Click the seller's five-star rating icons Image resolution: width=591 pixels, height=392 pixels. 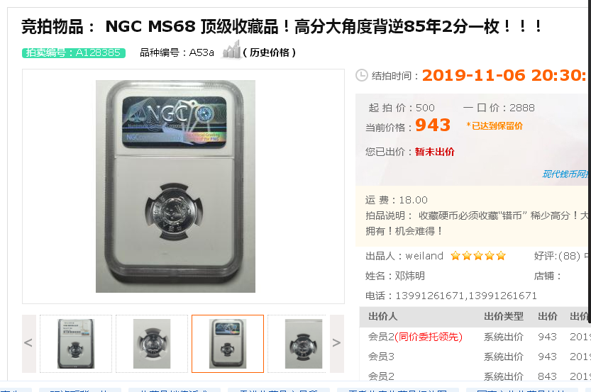[478, 256]
